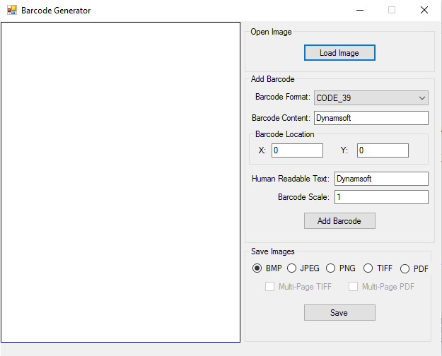Select the BMP radio button
This screenshot has width=442, height=356.
tap(257, 268)
